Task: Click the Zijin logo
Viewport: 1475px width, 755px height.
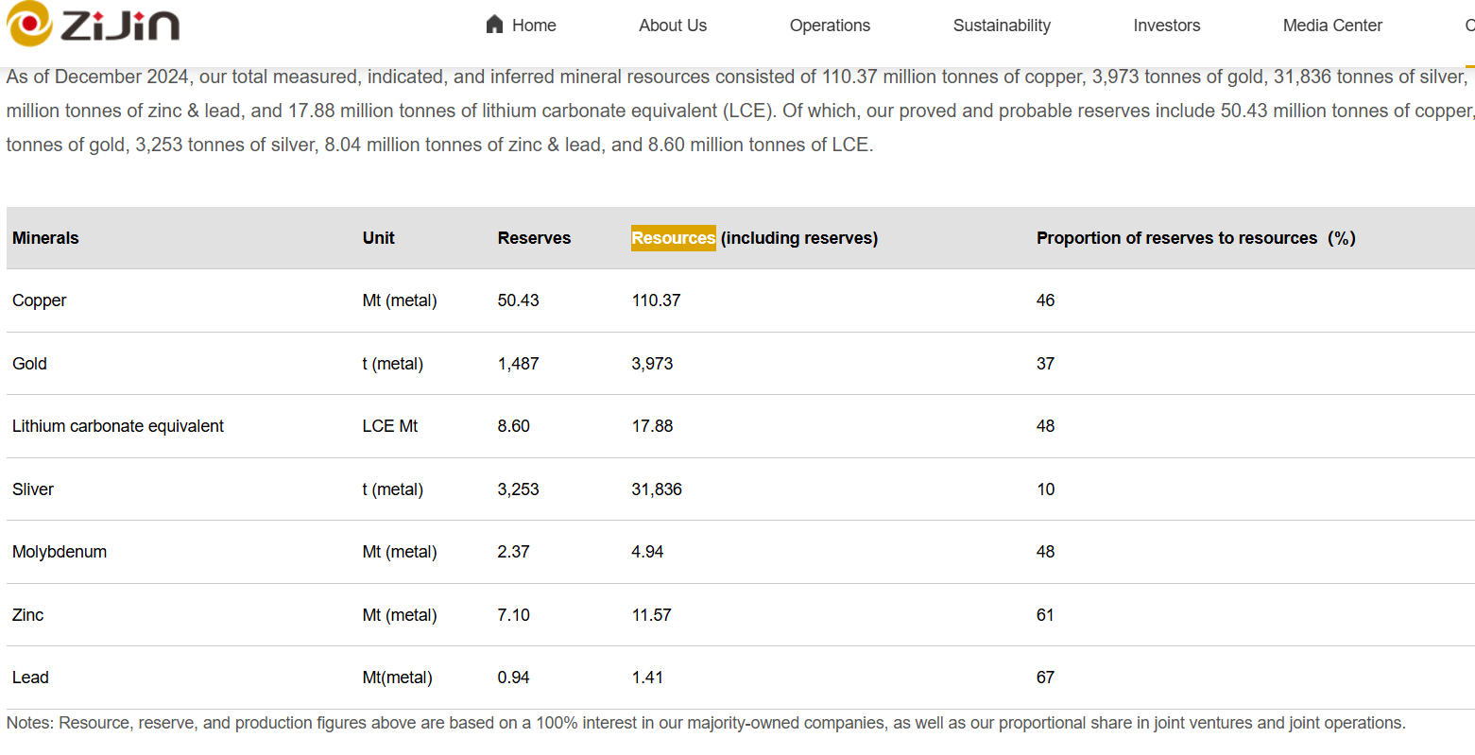Action: 93,24
